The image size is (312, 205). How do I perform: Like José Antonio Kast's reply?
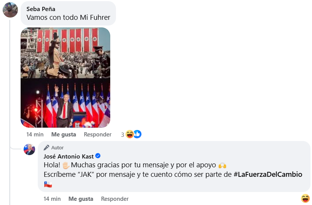click(81, 199)
